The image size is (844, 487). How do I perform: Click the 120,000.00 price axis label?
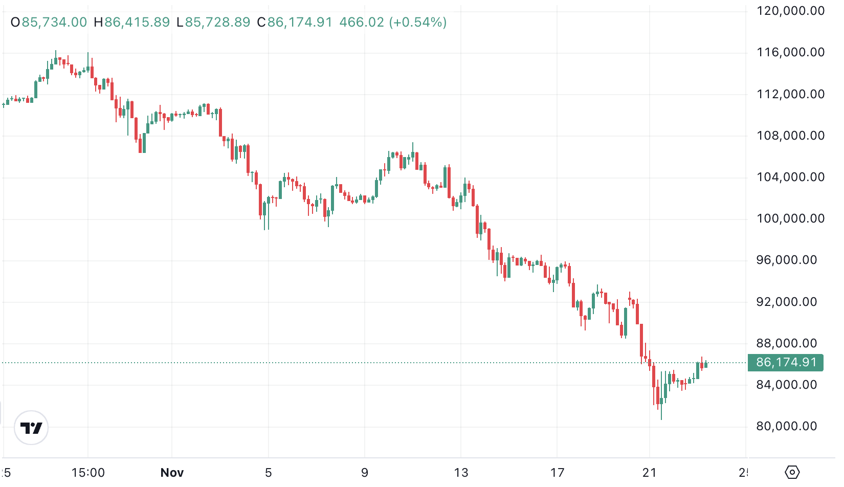[790, 11]
